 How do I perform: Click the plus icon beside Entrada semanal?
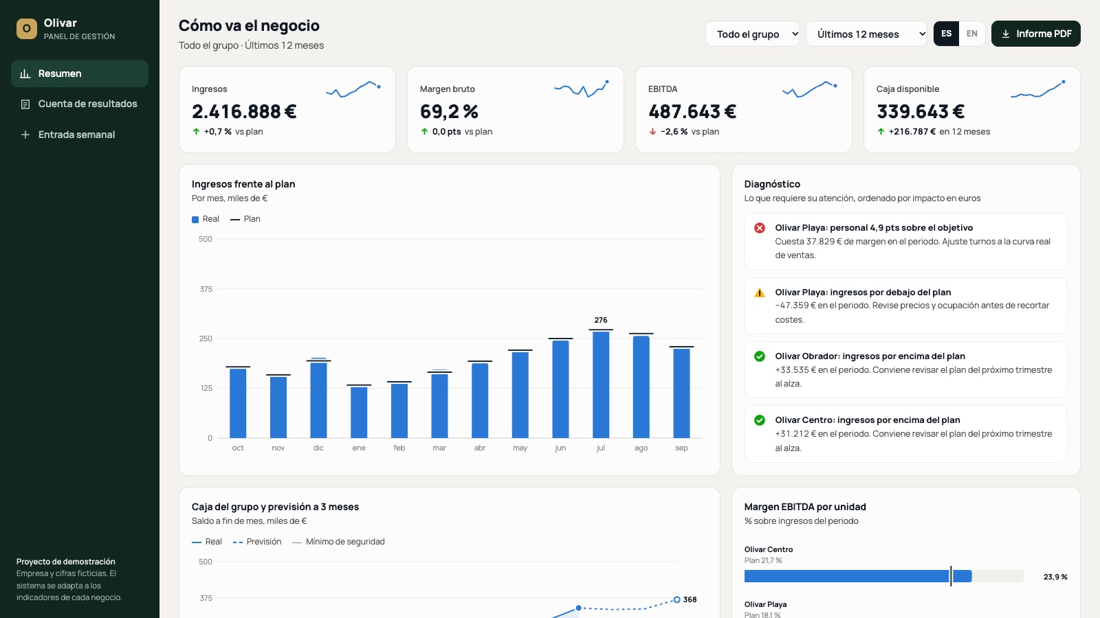click(x=25, y=135)
